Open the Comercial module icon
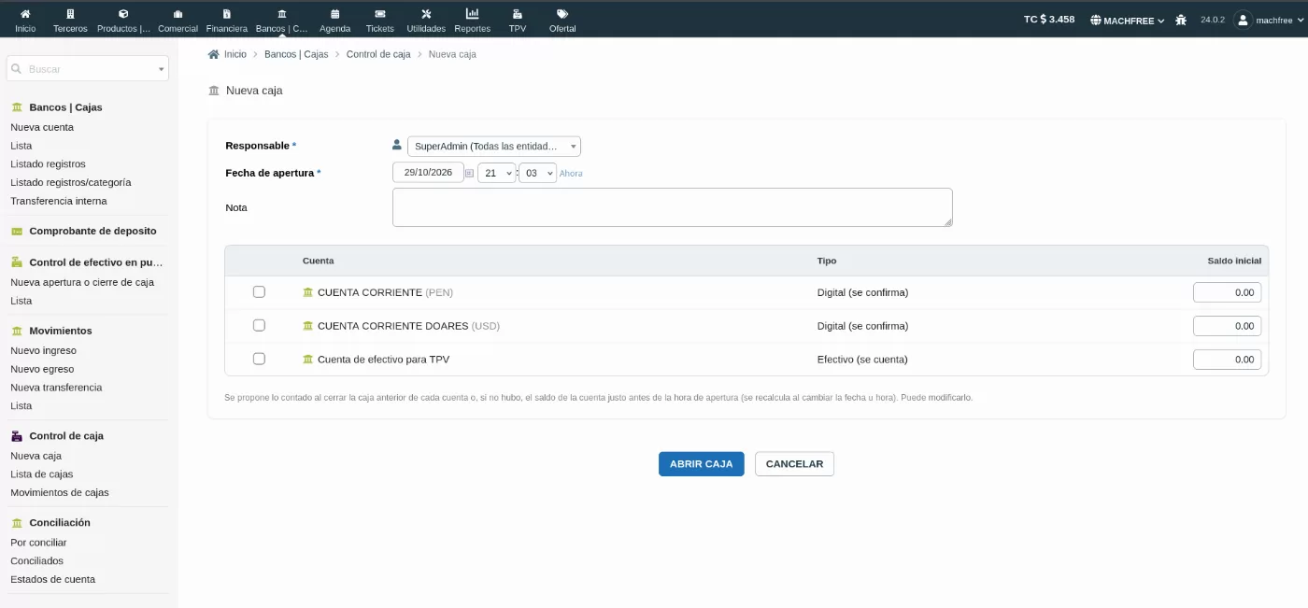This screenshot has height=608, width=1308. point(178,14)
